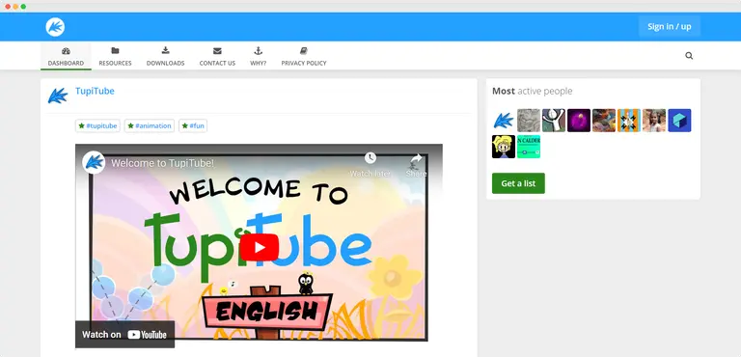Click the Get a list button
Image resolution: width=741 pixels, height=357 pixels.
[x=518, y=183]
